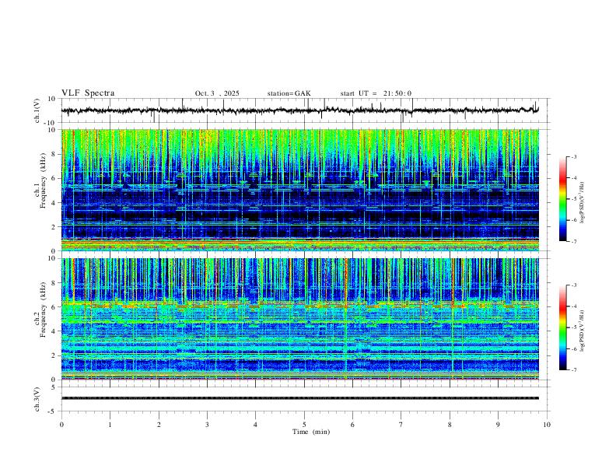Click time-axis tick label '8'
The height and width of the screenshot is (476, 616).
pos(450,425)
